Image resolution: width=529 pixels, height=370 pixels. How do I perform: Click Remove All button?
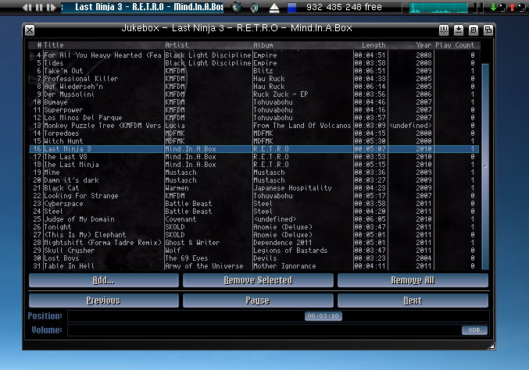tap(413, 280)
